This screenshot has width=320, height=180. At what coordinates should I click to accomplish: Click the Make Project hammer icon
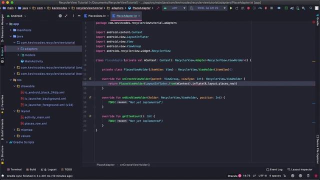point(158,8)
